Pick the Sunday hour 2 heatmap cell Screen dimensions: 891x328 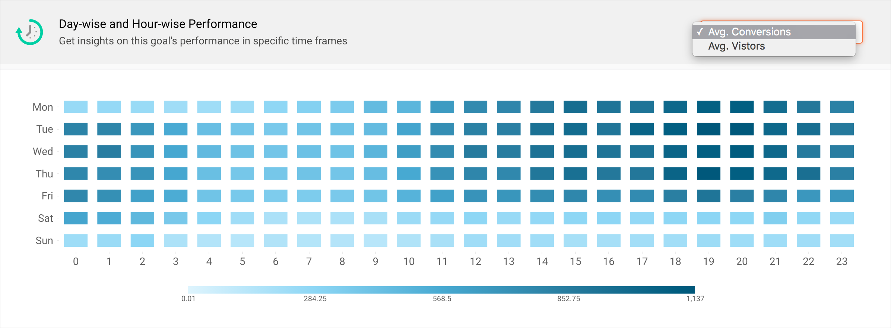[x=142, y=240]
